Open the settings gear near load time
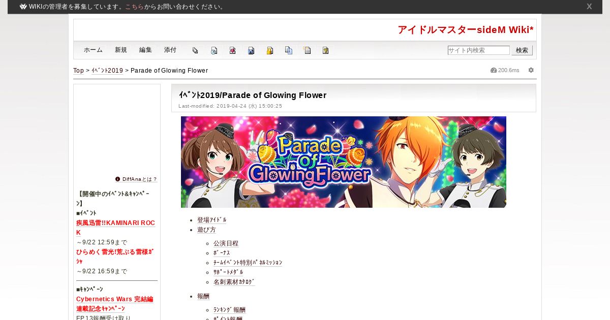Viewport: 610px width, 320px height. coord(531,70)
